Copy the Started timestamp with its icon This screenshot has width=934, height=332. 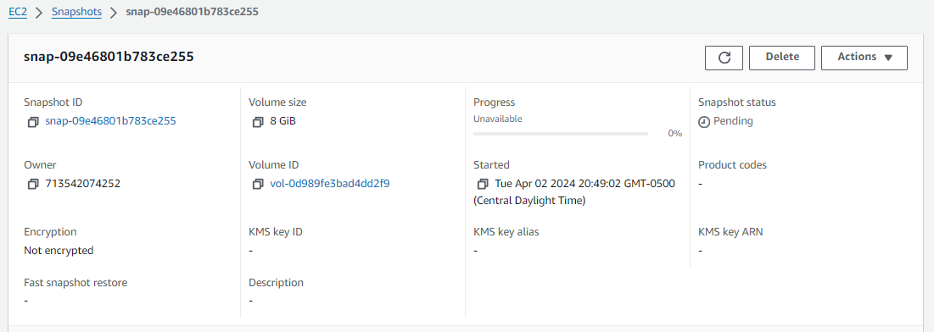482,183
